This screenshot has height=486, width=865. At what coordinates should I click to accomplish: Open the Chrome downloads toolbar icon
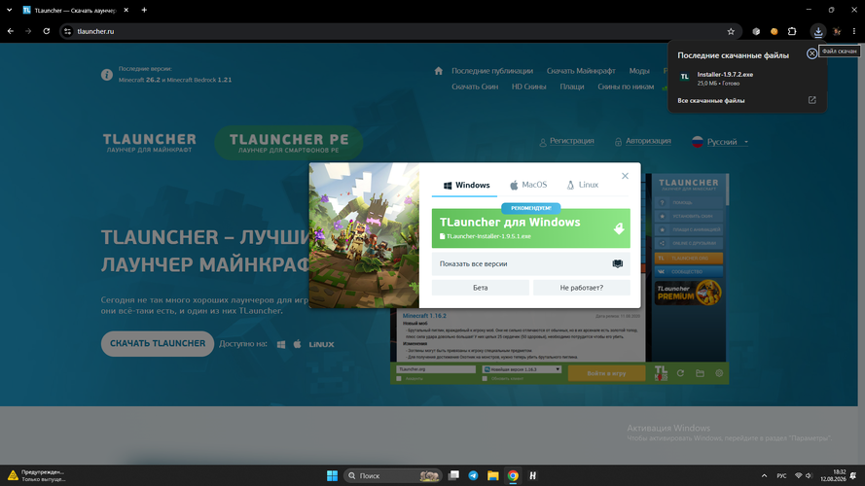[x=818, y=31]
